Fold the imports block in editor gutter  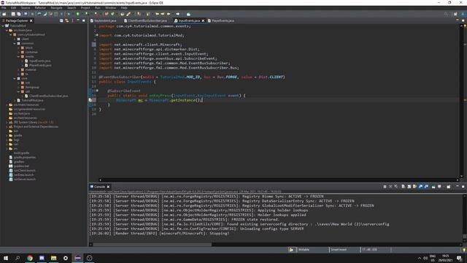(97, 35)
